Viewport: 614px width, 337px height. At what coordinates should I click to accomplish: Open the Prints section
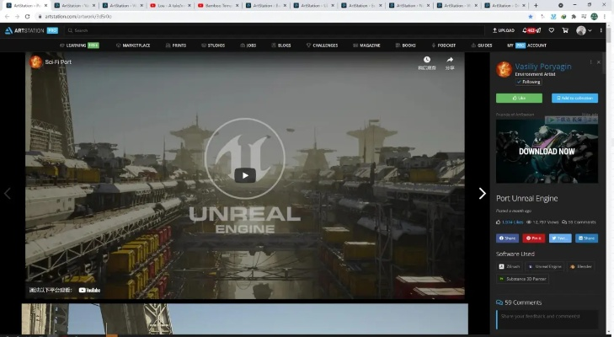point(176,45)
